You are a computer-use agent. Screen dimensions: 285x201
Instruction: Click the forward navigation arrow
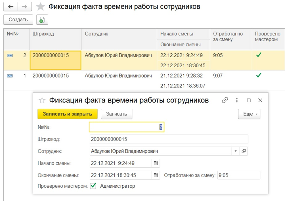coord(25,7)
